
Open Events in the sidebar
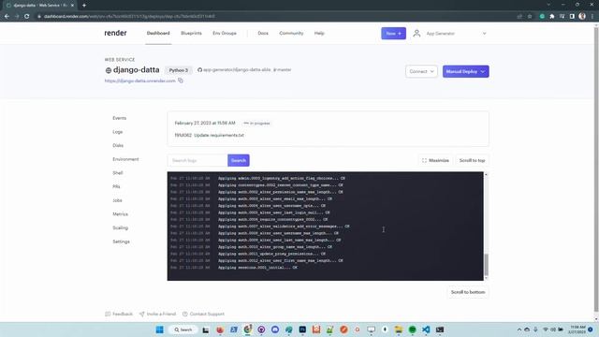119,118
